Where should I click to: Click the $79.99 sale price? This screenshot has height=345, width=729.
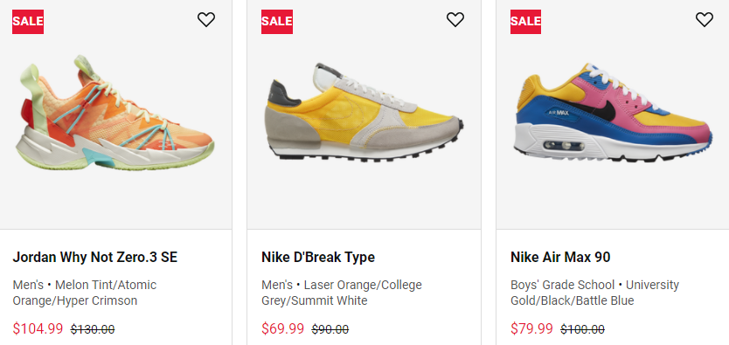(x=531, y=328)
